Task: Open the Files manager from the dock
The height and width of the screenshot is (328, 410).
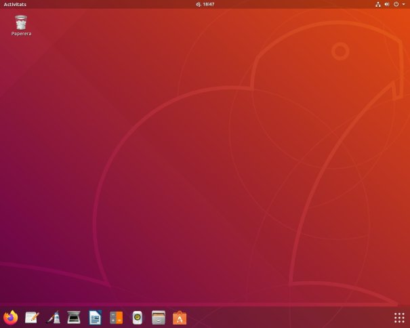Action: pos(159,318)
